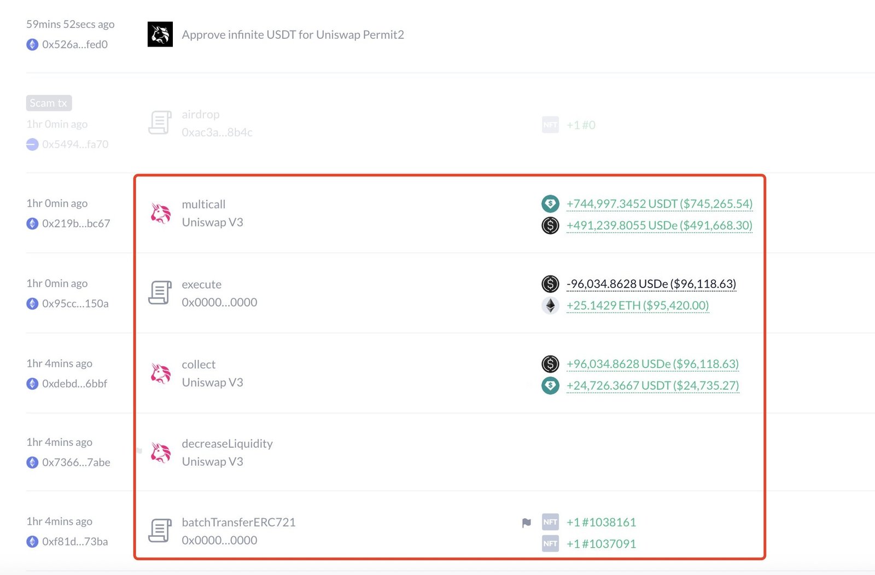Open transaction hash 0x219b...bc67
The image size is (875, 575).
click(x=76, y=224)
